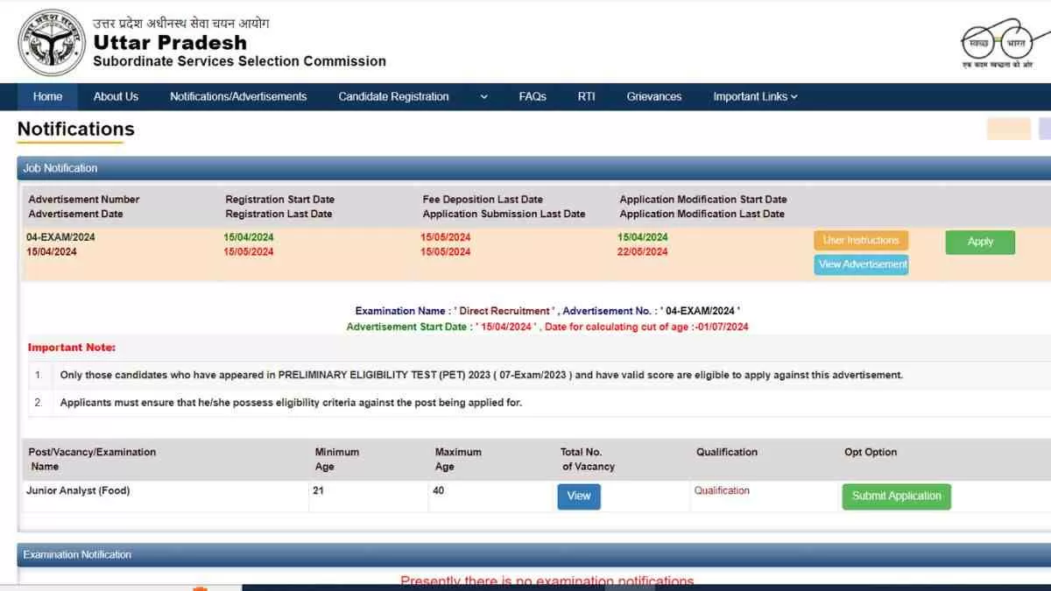
Task: Click the Submit Application button
Action: 895,496
